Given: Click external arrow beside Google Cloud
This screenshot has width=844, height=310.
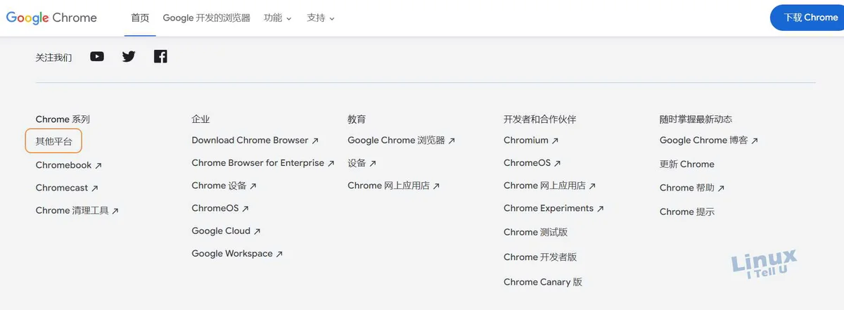Looking at the screenshot, I should tap(257, 231).
